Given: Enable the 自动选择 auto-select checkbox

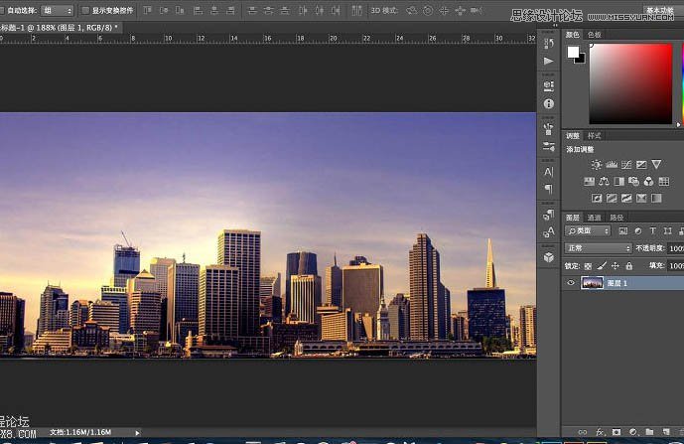Looking at the screenshot, I should (2, 10).
